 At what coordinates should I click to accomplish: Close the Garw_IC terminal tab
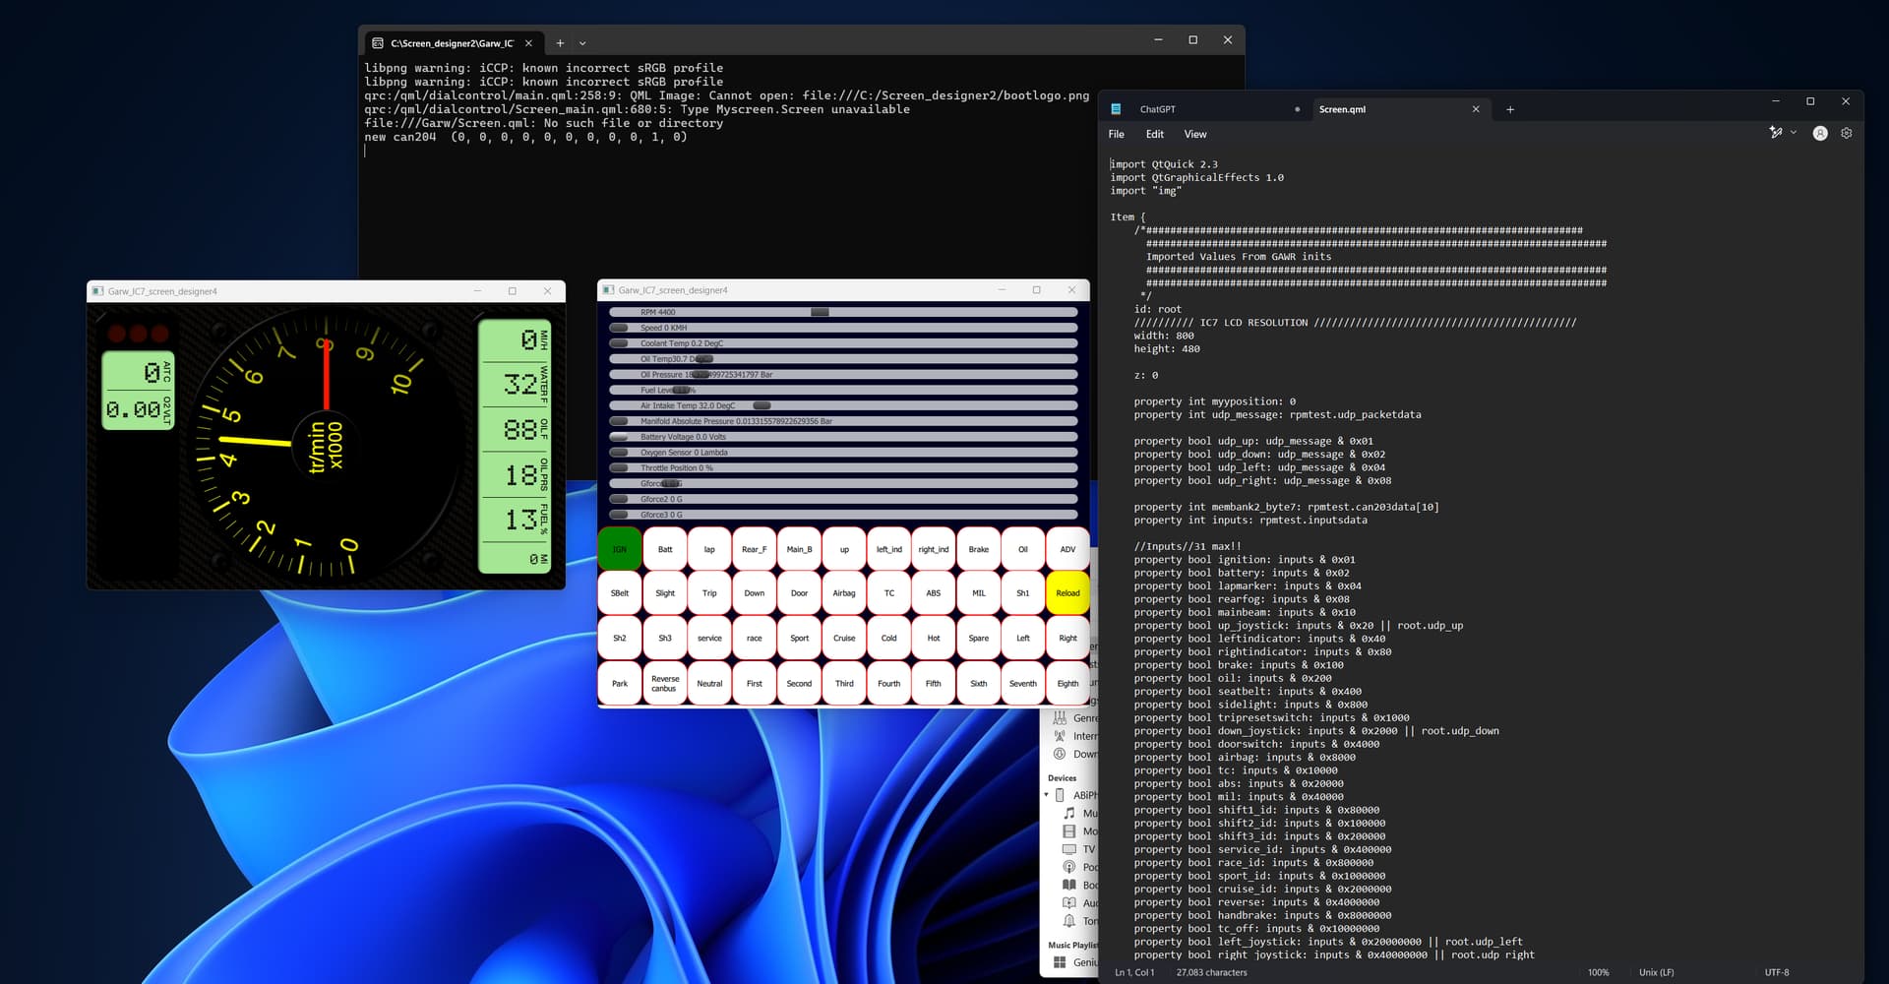[528, 43]
